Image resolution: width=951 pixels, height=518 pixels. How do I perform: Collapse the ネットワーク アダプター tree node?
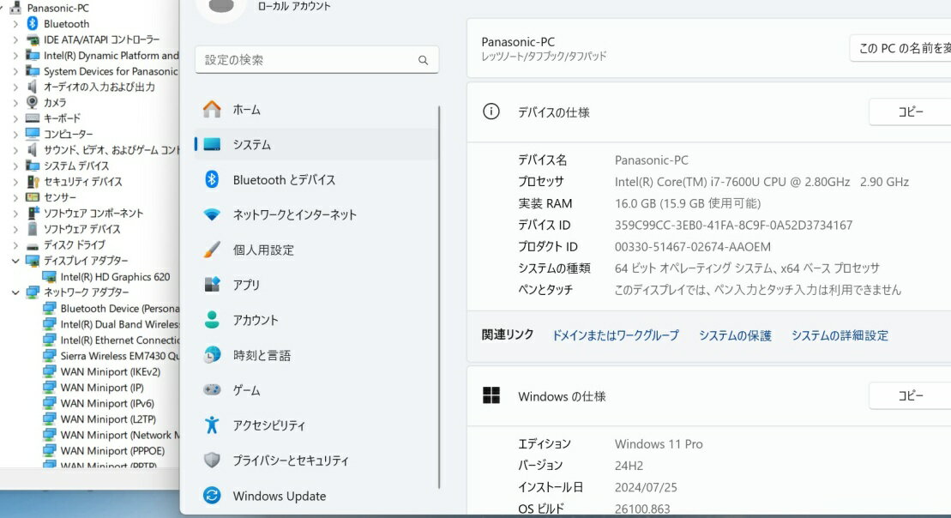(x=15, y=292)
